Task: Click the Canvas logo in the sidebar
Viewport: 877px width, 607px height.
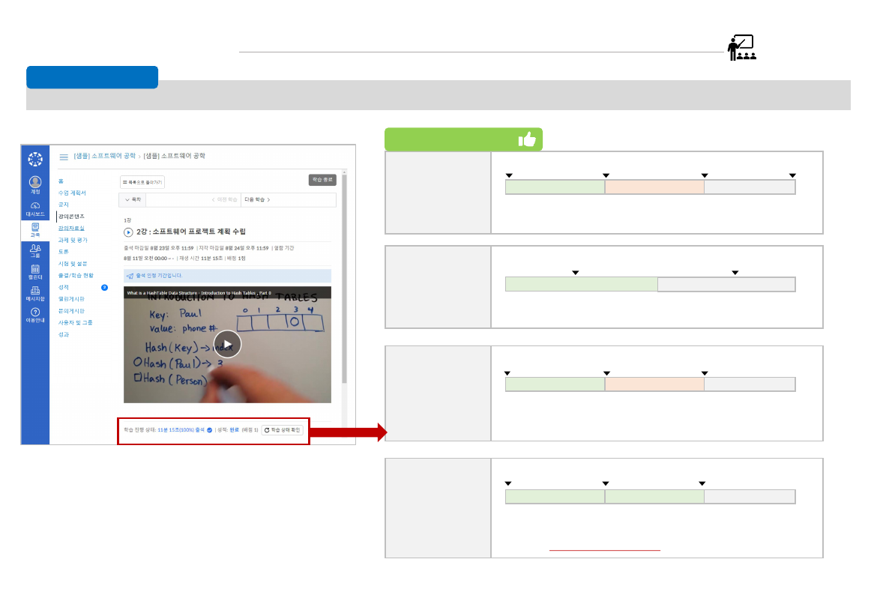Action: click(35, 159)
